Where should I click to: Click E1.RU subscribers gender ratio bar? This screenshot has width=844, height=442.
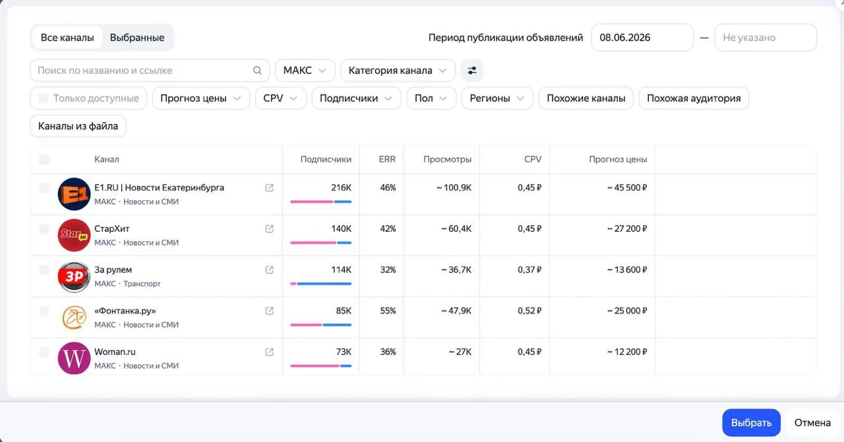[320, 202]
